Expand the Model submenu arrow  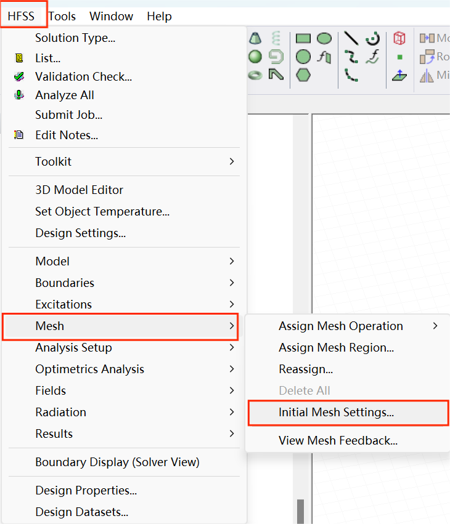[x=232, y=261]
